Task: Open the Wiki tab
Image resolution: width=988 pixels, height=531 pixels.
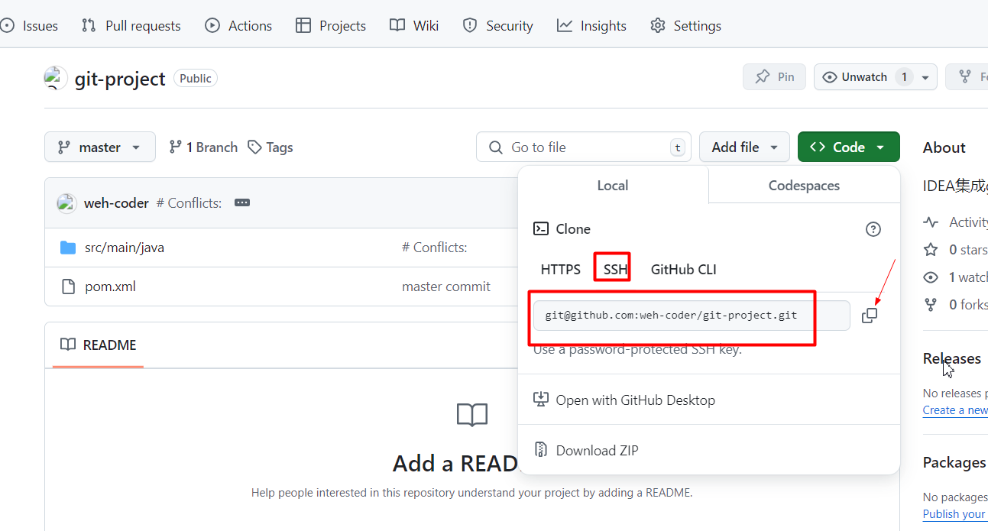Action: pyautogui.click(x=414, y=25)
